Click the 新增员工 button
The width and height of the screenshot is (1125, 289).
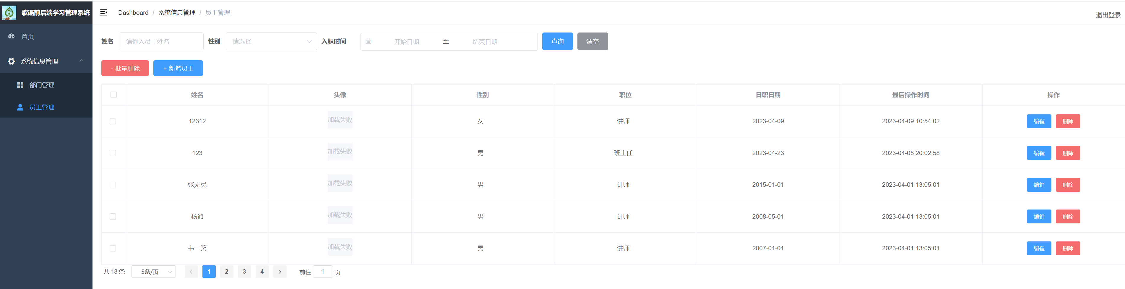point(178,69)
